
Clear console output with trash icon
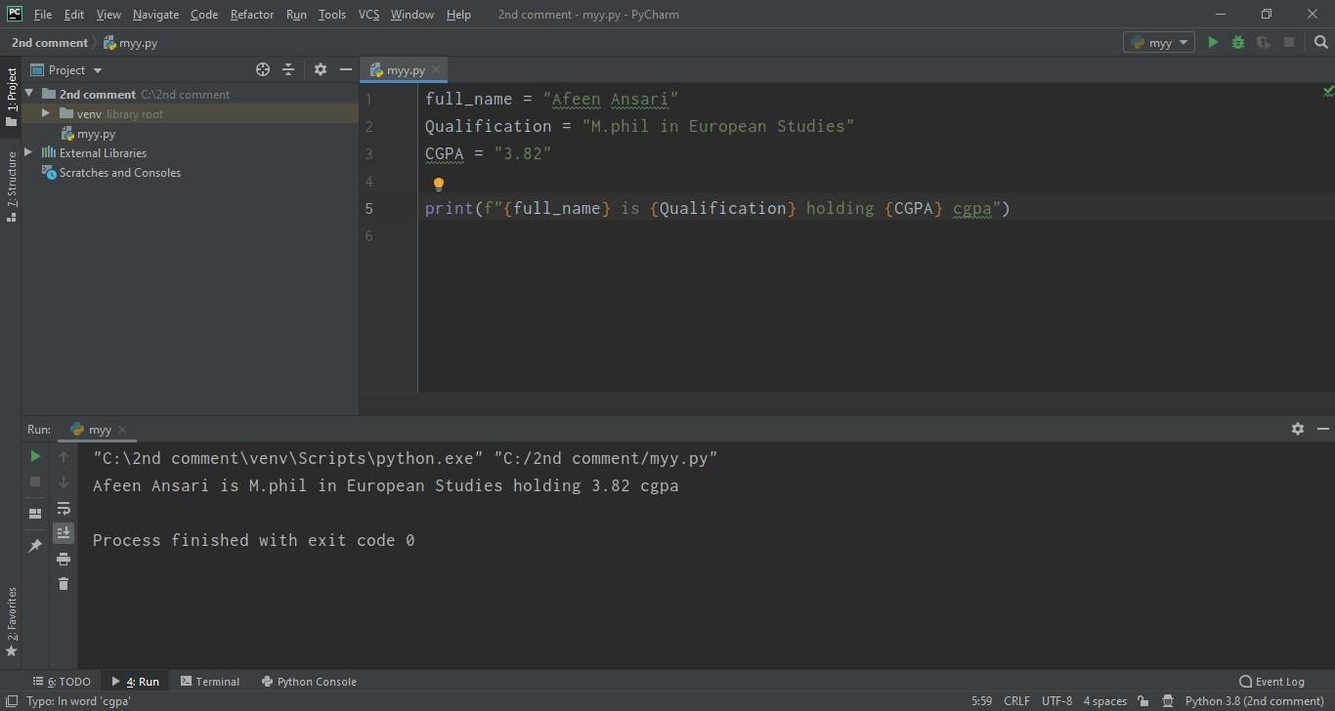click(64, 583)
